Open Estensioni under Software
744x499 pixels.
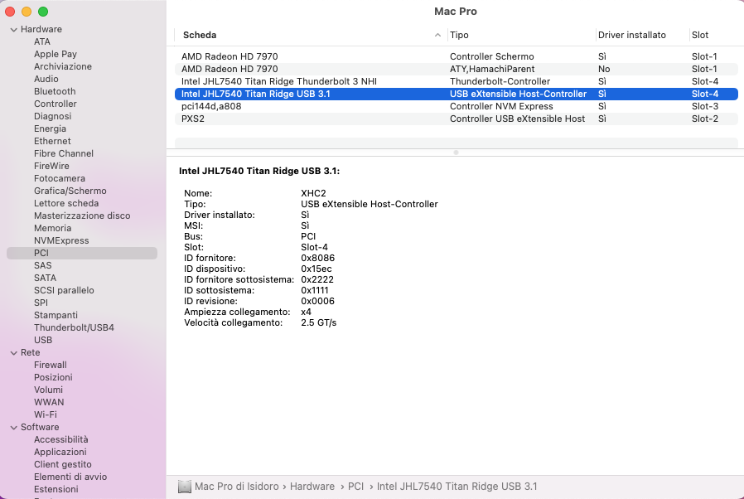pos(56,489)
